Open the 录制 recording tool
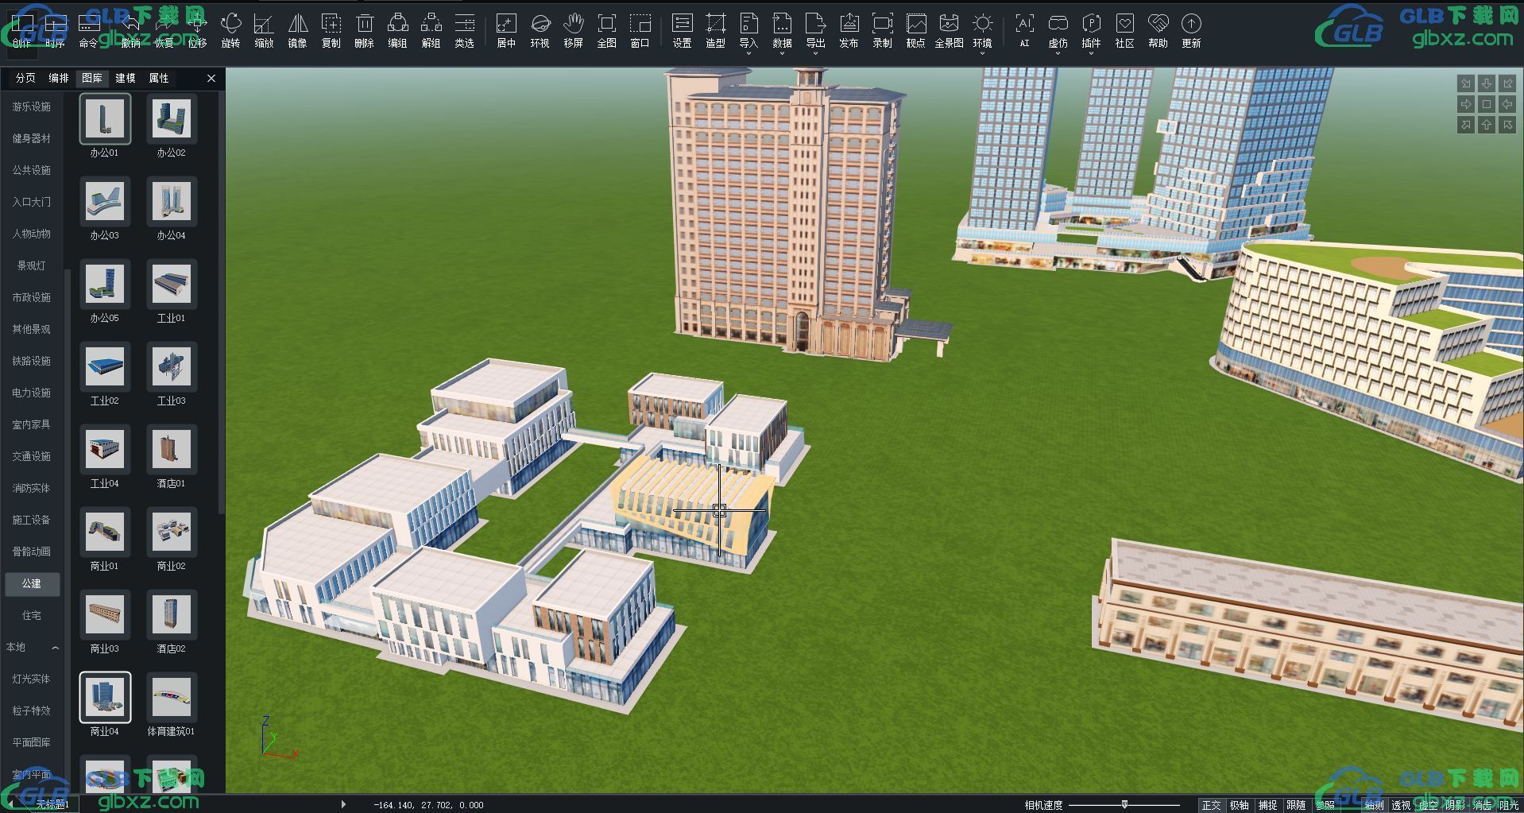The width and height of the screenshot is (1524, 813). 882,31
